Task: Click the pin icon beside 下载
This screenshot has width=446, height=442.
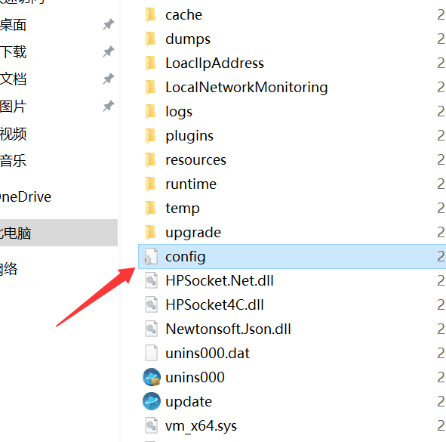Action: 109,51
